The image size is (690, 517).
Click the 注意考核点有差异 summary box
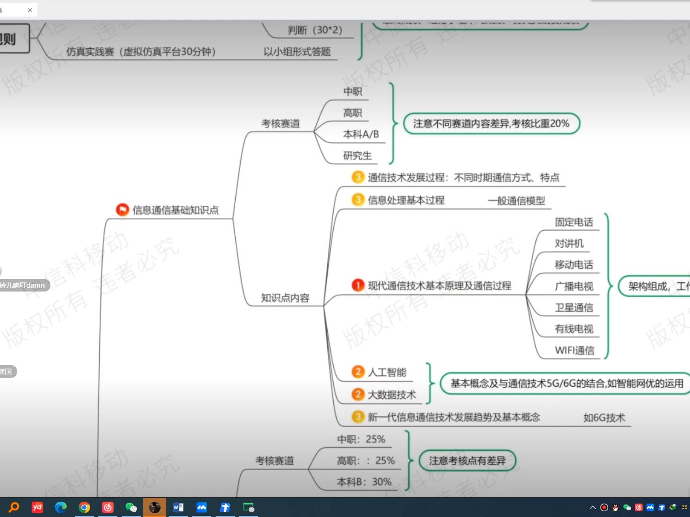pyautogui.click(x=467, y=461)
